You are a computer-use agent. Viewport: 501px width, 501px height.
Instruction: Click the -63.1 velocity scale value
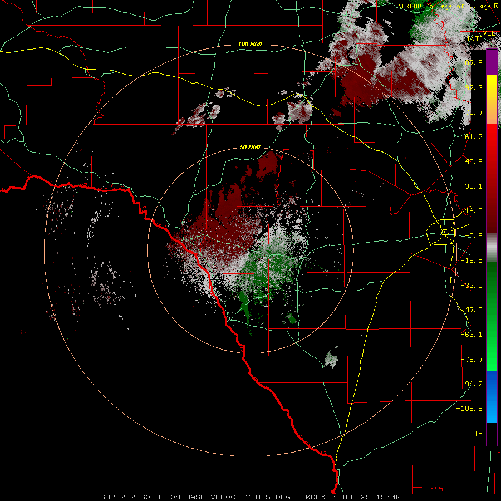click(x=471, y=335)
